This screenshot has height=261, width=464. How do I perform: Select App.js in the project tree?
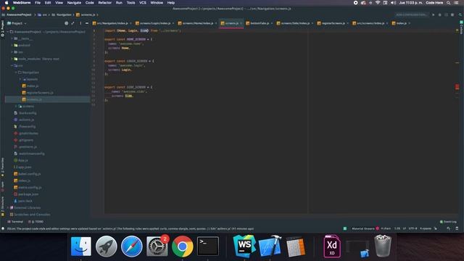coord(21,160)
